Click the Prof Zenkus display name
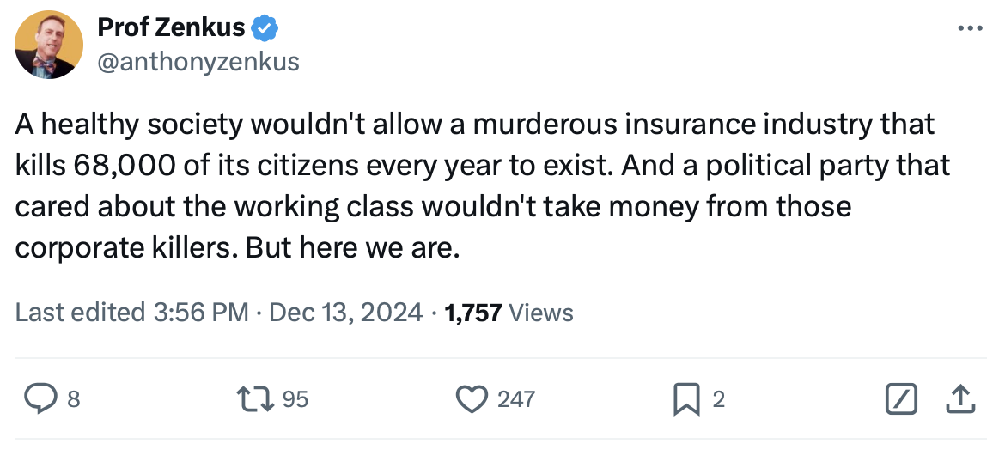This screenshot has height=450, width=1005. [x=171, y=28]
